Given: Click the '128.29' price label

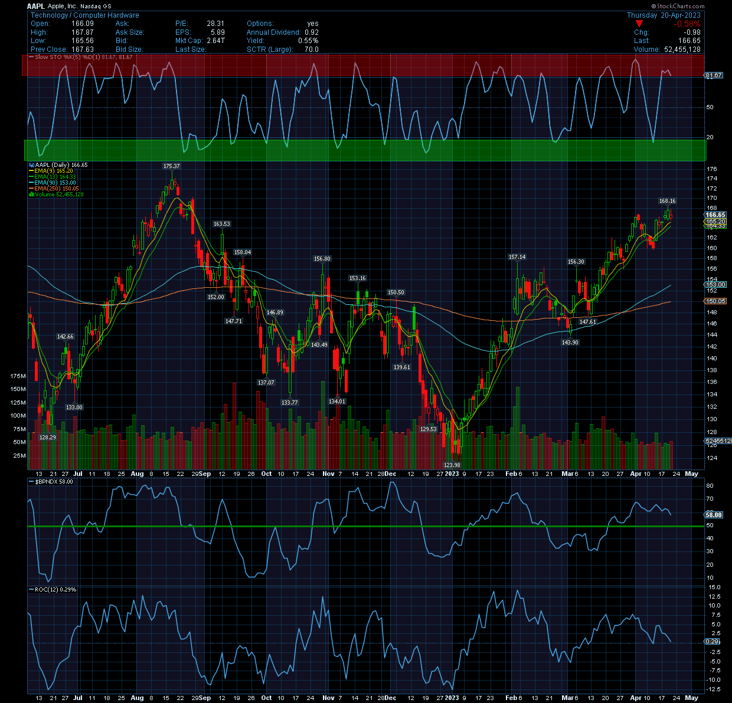Looking at the screenshot, I should pos(48,438).
